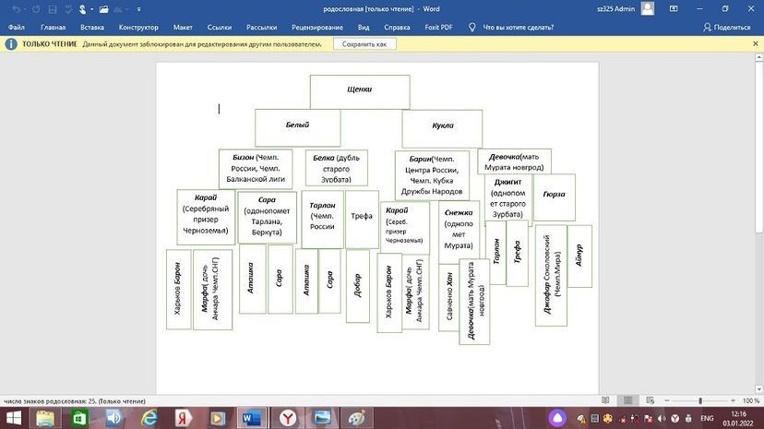
Task: Click the zoom out minus button
Action: click(667, 400)
